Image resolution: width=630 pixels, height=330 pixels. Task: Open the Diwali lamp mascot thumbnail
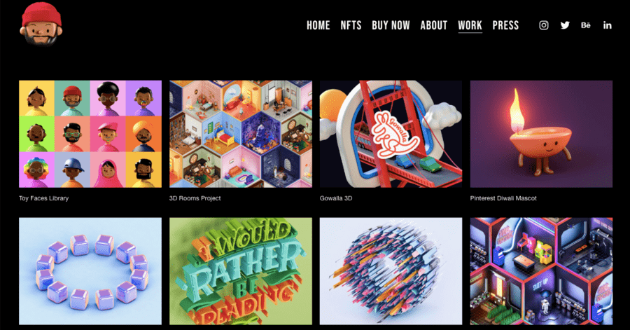(x=541, y=134)
